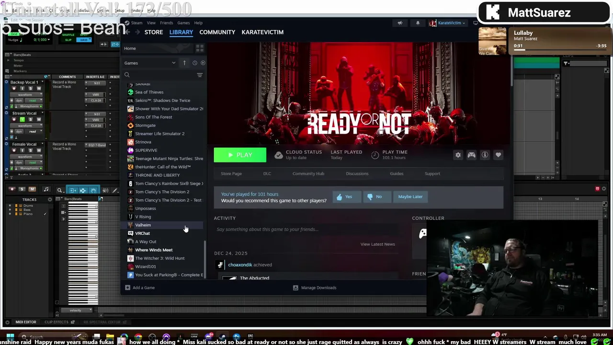
Task: Open velocity lane dropdown in MIDI editor
Action: (x=76, y=310)
